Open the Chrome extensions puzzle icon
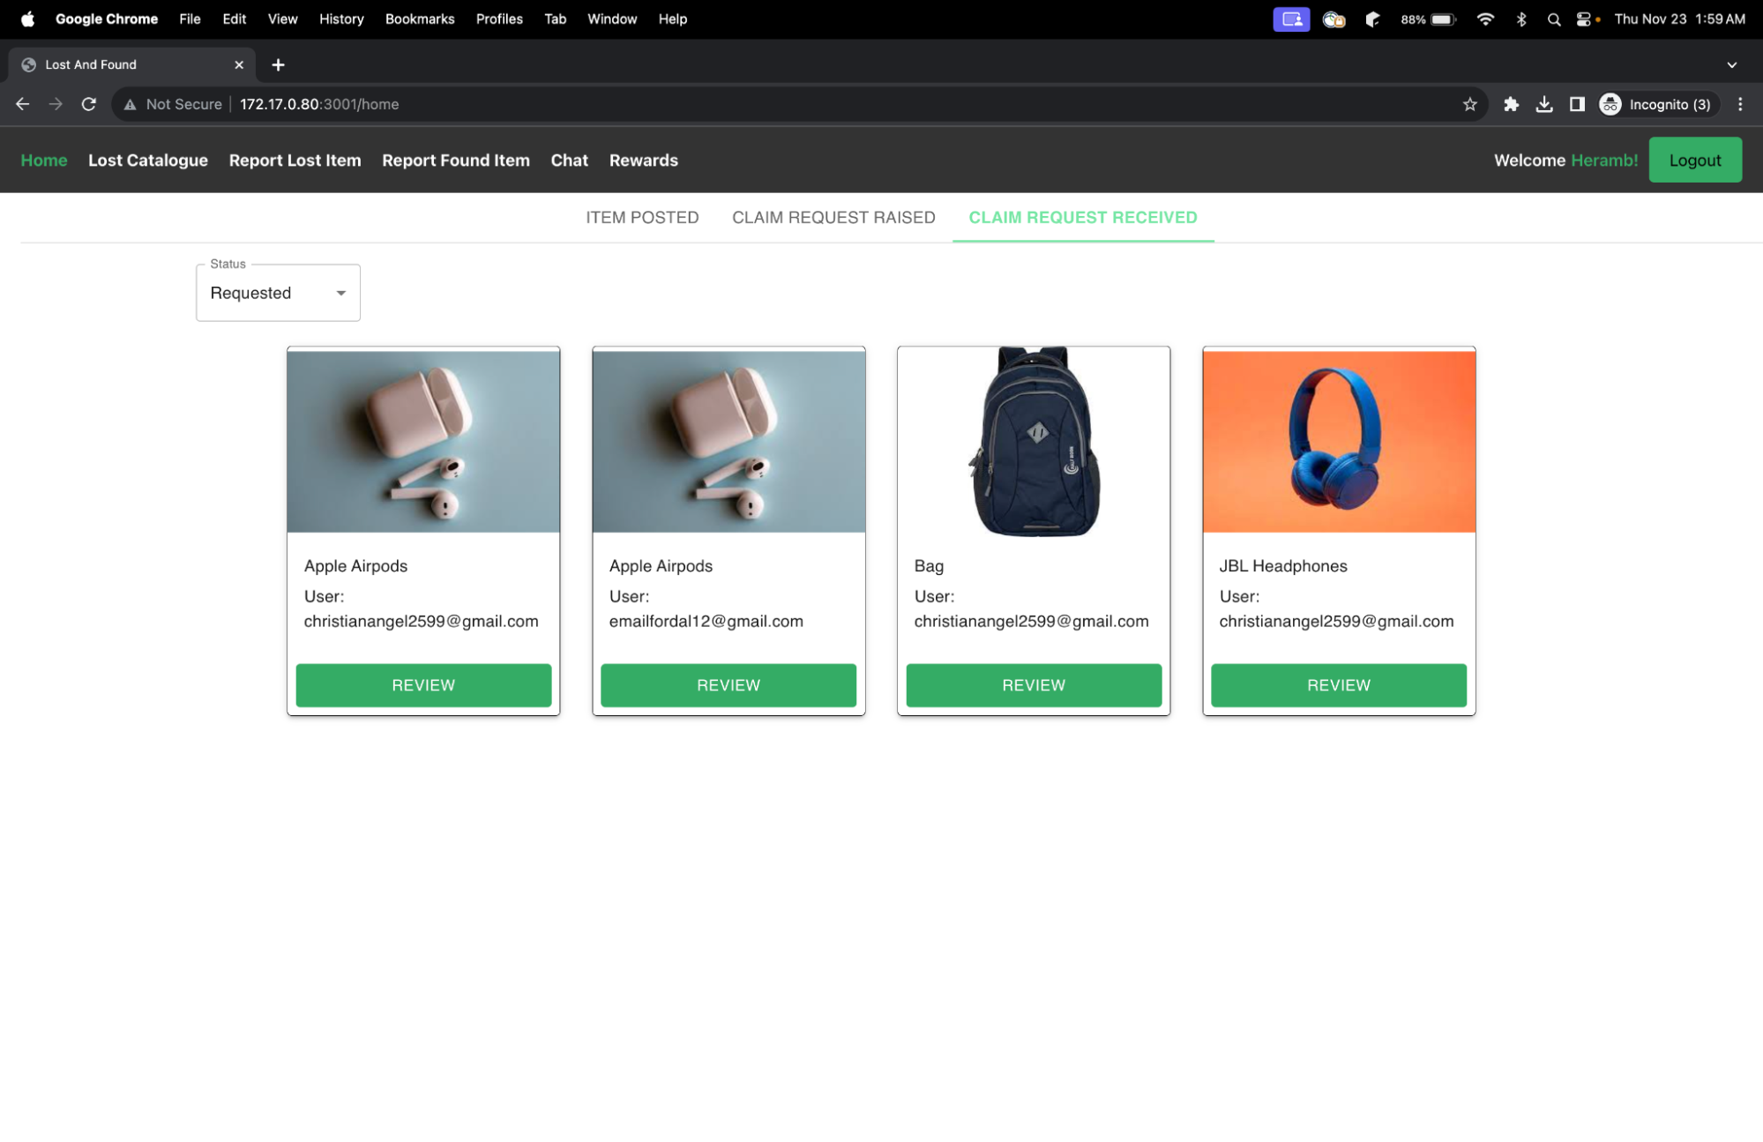The image size is (1763, 1142). tap(1511, 104)
